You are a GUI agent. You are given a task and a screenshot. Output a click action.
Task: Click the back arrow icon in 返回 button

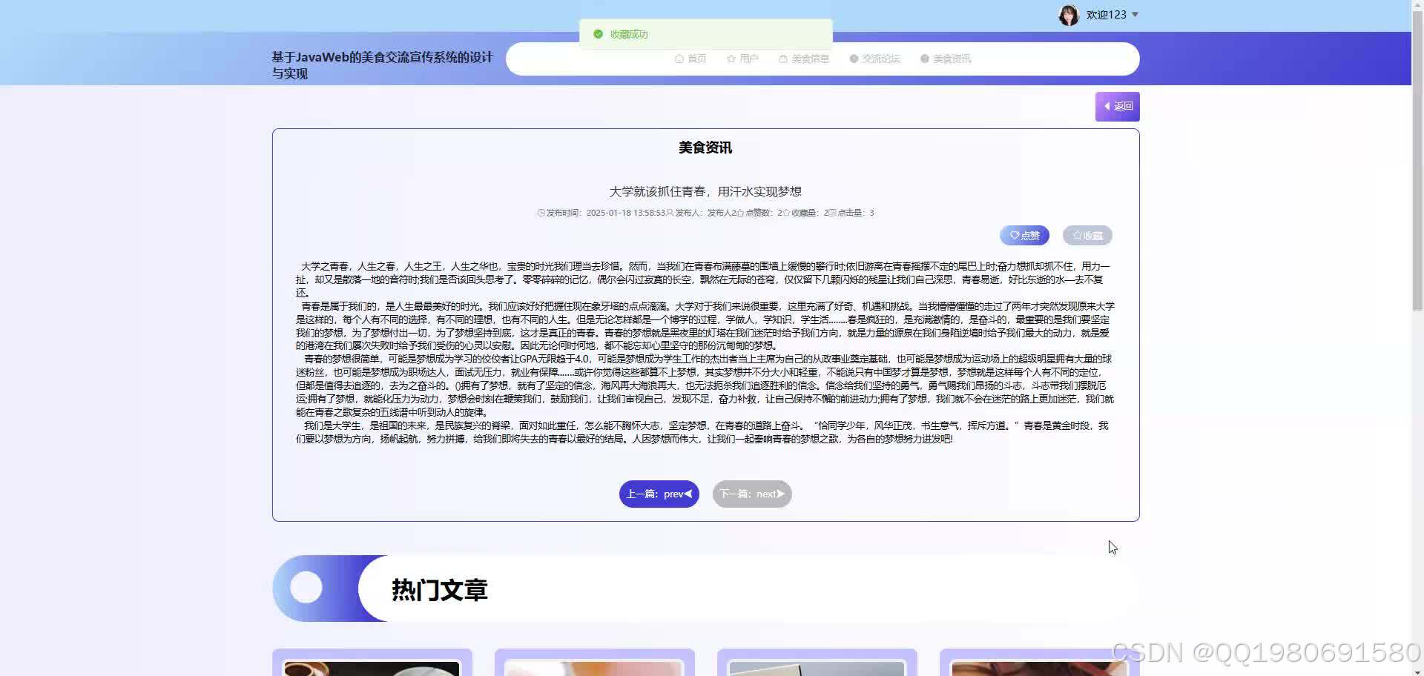click(x=1108, y=106)
